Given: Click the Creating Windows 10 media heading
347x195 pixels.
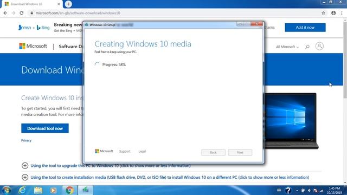Looking at the screenshot, I should tap(143, 44).
